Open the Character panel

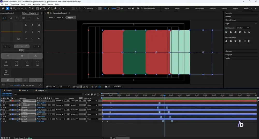(229, 51)
